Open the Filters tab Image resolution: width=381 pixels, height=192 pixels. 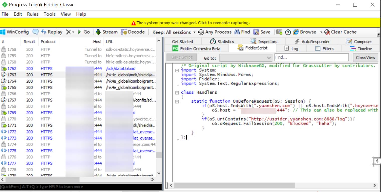point(325,48)
